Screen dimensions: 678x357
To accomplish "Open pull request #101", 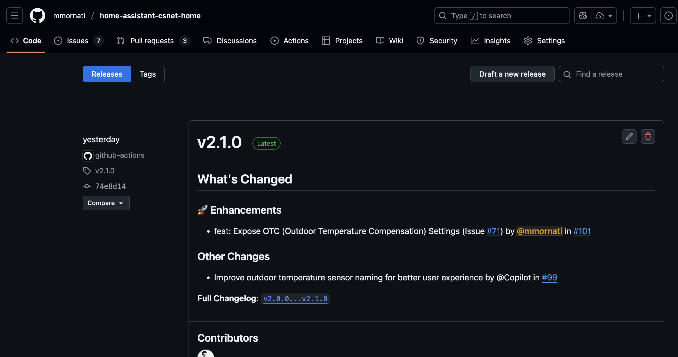I will coord(582,231).
